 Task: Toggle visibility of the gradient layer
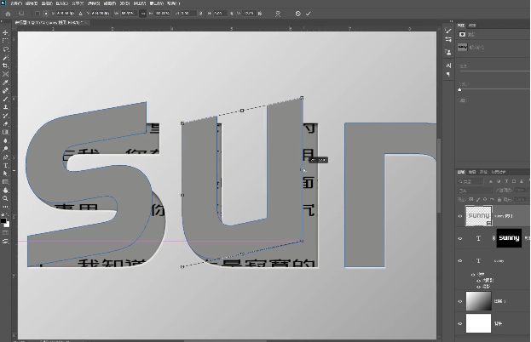coord(461,301)
